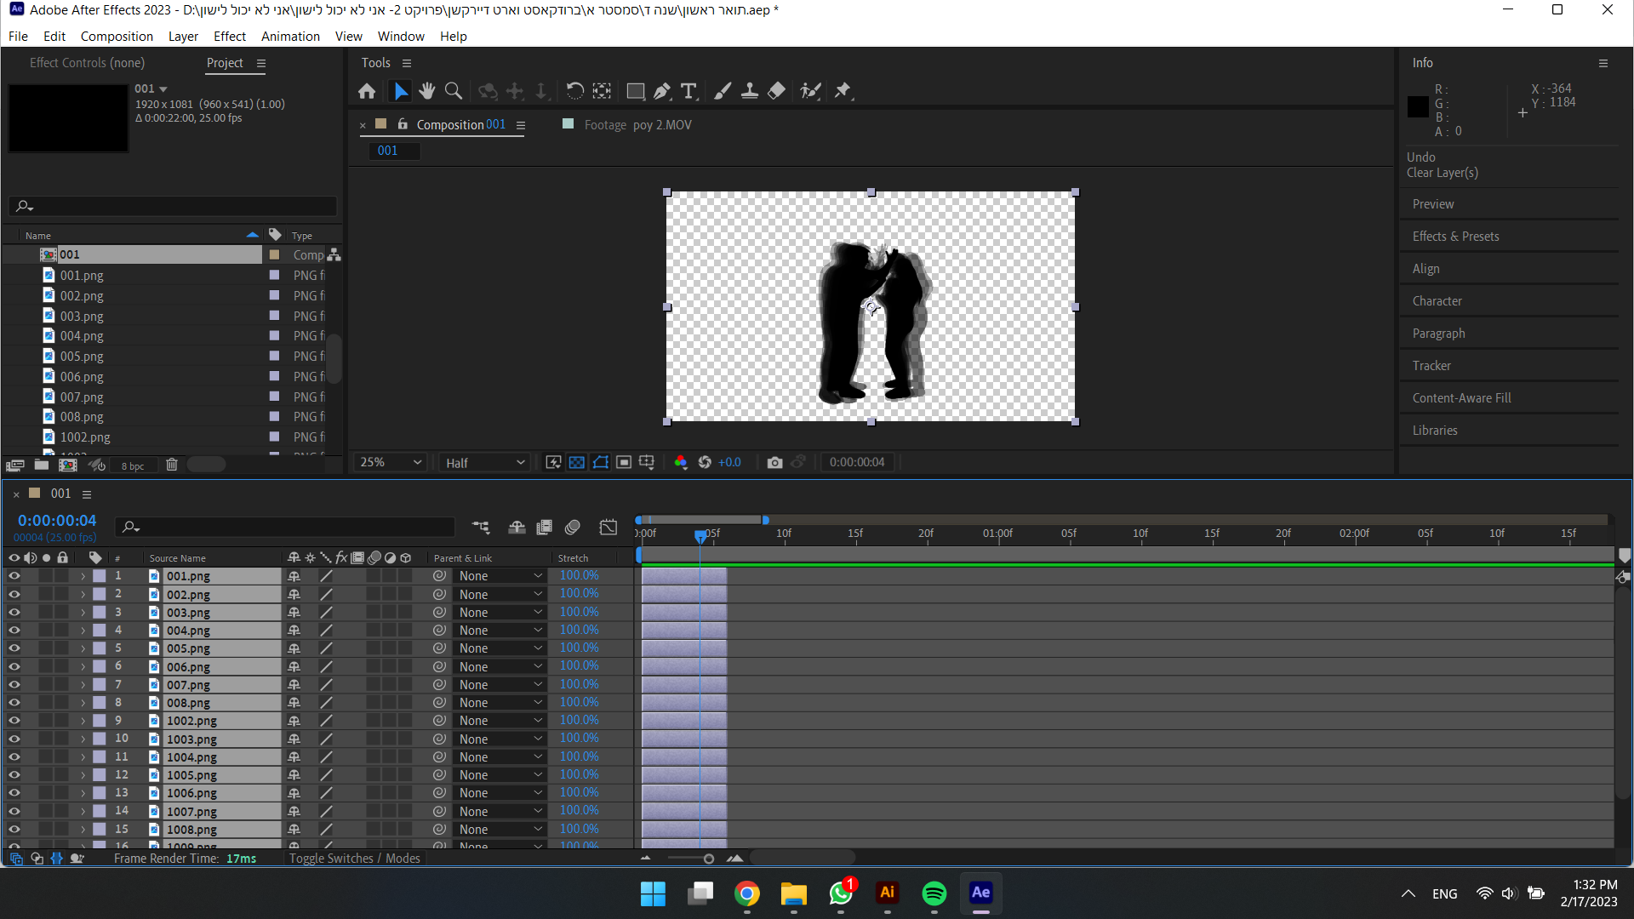The width and height of the screenshot is (1634, 919).
Task: Take a snapshot of the composition viewer
Action: click(x=774, y=462)
